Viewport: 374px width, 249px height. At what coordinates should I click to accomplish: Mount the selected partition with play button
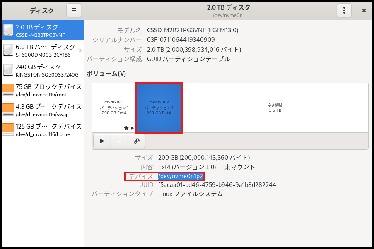102,141
